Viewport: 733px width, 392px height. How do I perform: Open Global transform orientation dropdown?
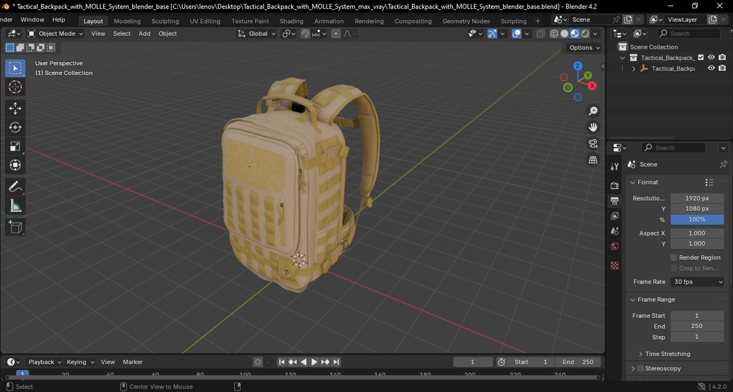(256, 34)
